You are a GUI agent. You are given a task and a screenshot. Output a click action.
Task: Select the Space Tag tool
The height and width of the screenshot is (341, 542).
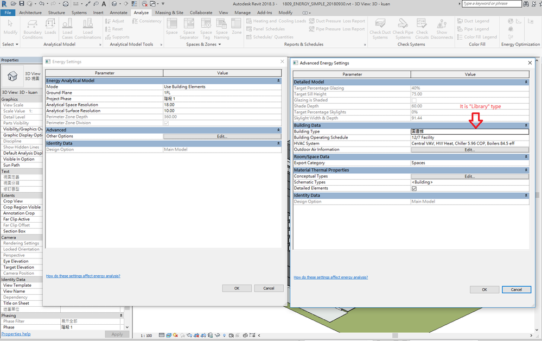point(206,29)
